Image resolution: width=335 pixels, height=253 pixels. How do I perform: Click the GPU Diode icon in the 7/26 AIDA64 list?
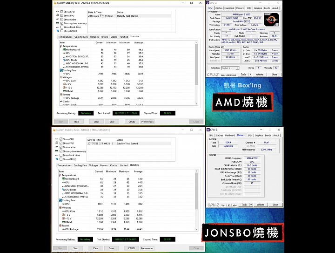[64, 60]
